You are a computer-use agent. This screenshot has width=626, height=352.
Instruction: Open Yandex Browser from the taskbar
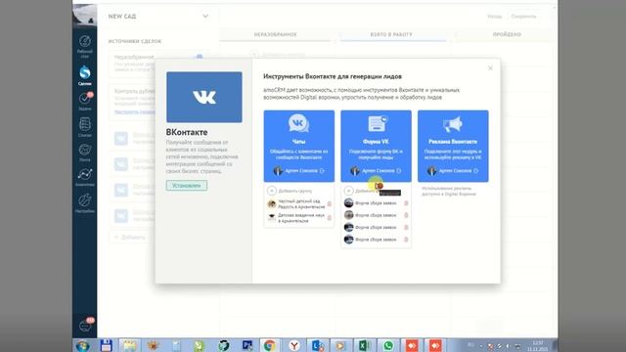[294, 345]
